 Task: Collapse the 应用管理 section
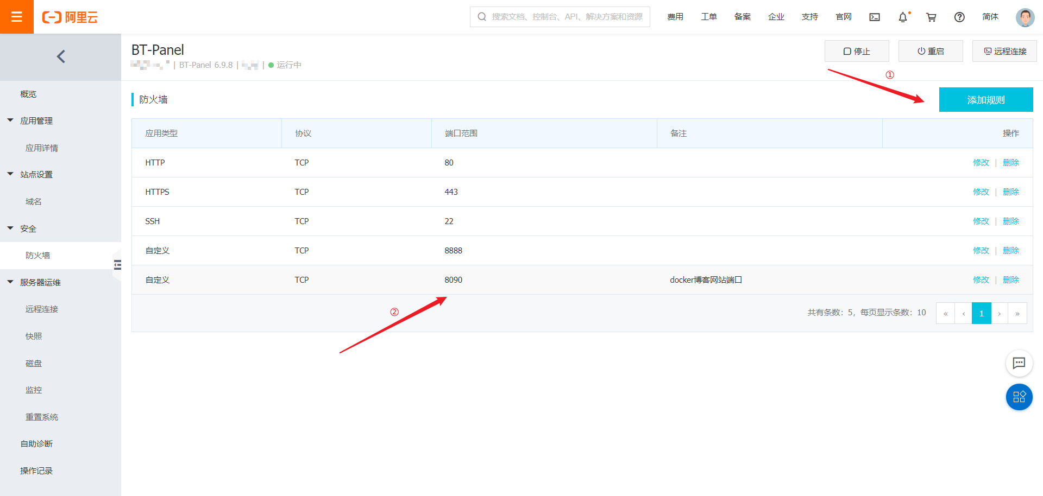click(10, 120)
